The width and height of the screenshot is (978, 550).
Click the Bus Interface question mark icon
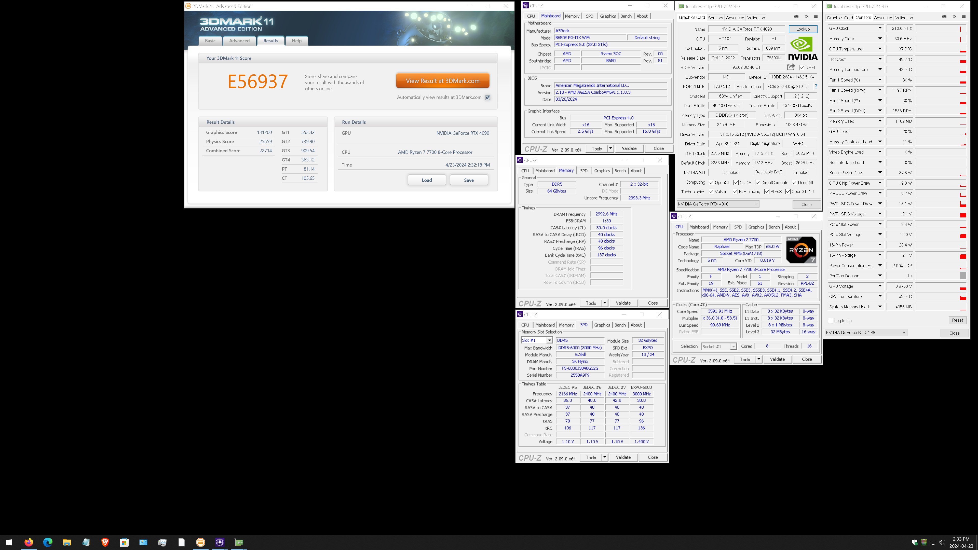[816, 87]
